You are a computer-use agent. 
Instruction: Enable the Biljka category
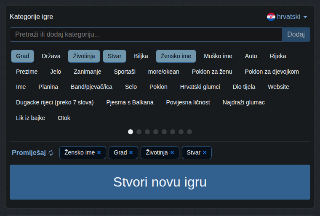141,56
